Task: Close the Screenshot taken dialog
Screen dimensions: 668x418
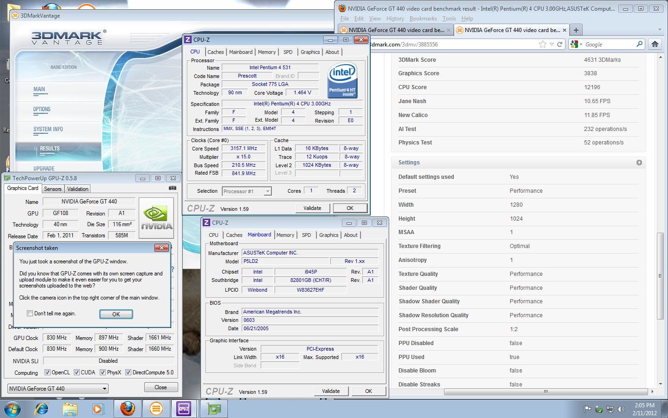Action: pos(161,248)
